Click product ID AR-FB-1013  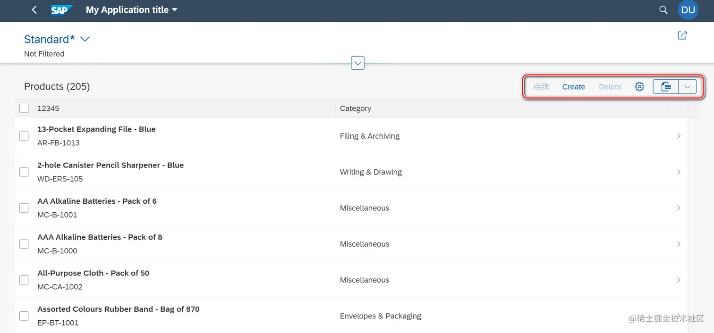[59, 143]
